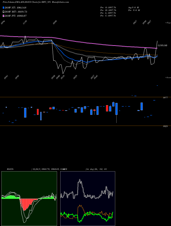171x226 pixels.
Task: Open the MACD indicator chart panel
Action: coord(29,199)
